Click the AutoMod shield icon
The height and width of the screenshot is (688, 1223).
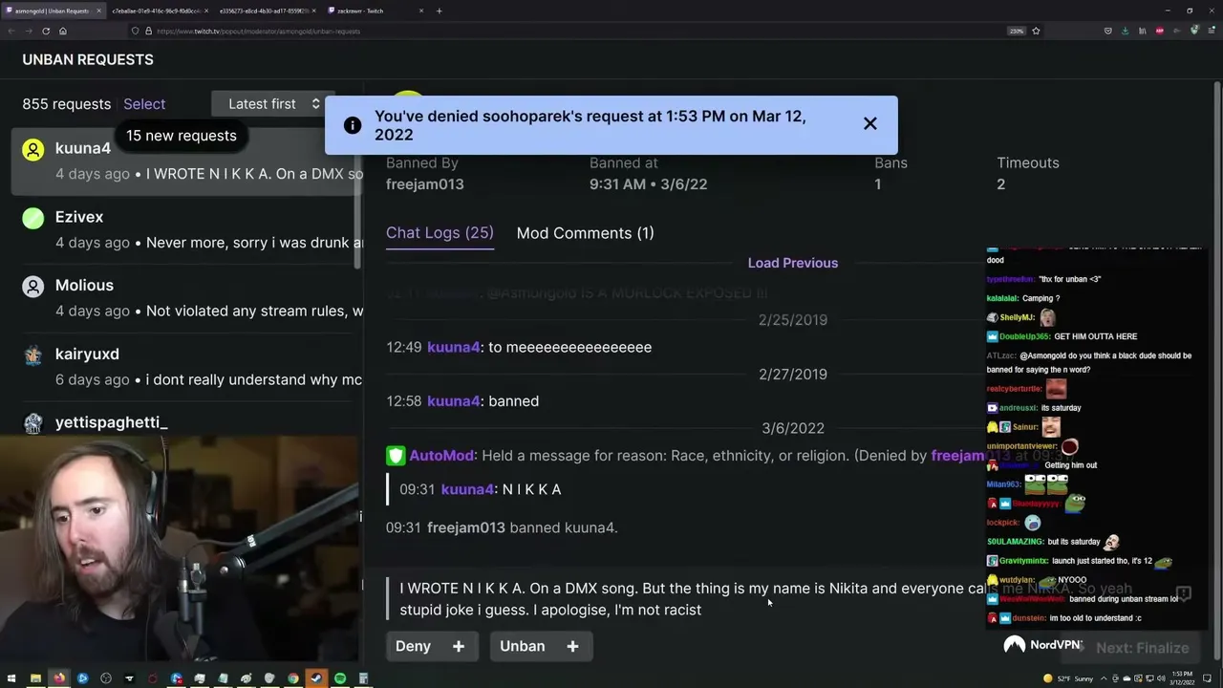[x=396, y=456]
